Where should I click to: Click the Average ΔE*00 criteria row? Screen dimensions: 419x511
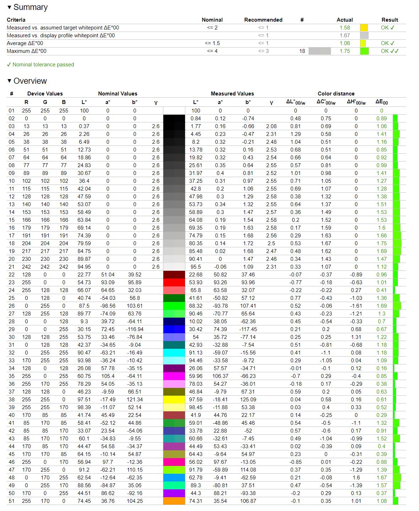[x=206, y=43]
